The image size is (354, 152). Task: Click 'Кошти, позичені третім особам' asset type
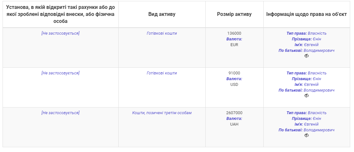coord(162,113)
